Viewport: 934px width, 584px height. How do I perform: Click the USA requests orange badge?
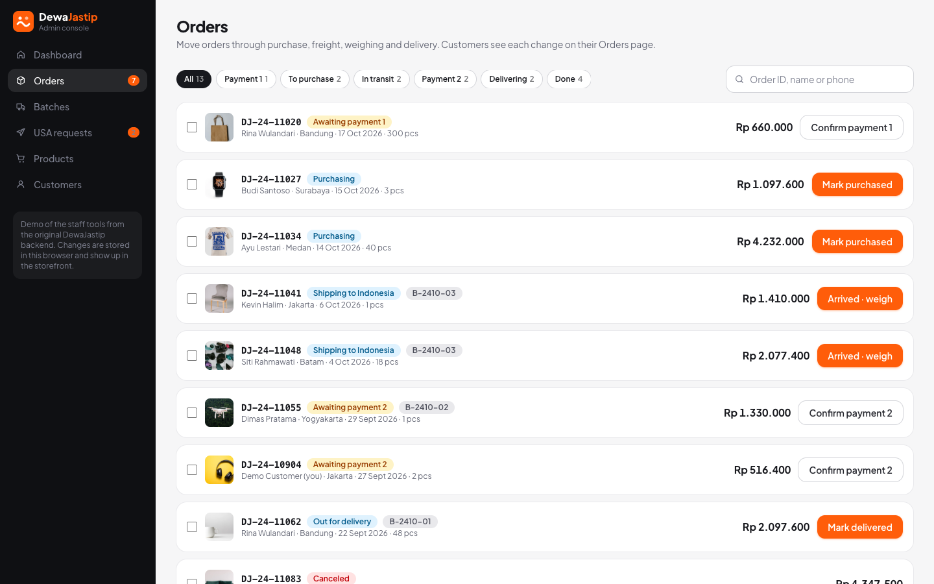pyautogui.click(x=134, y=132)
